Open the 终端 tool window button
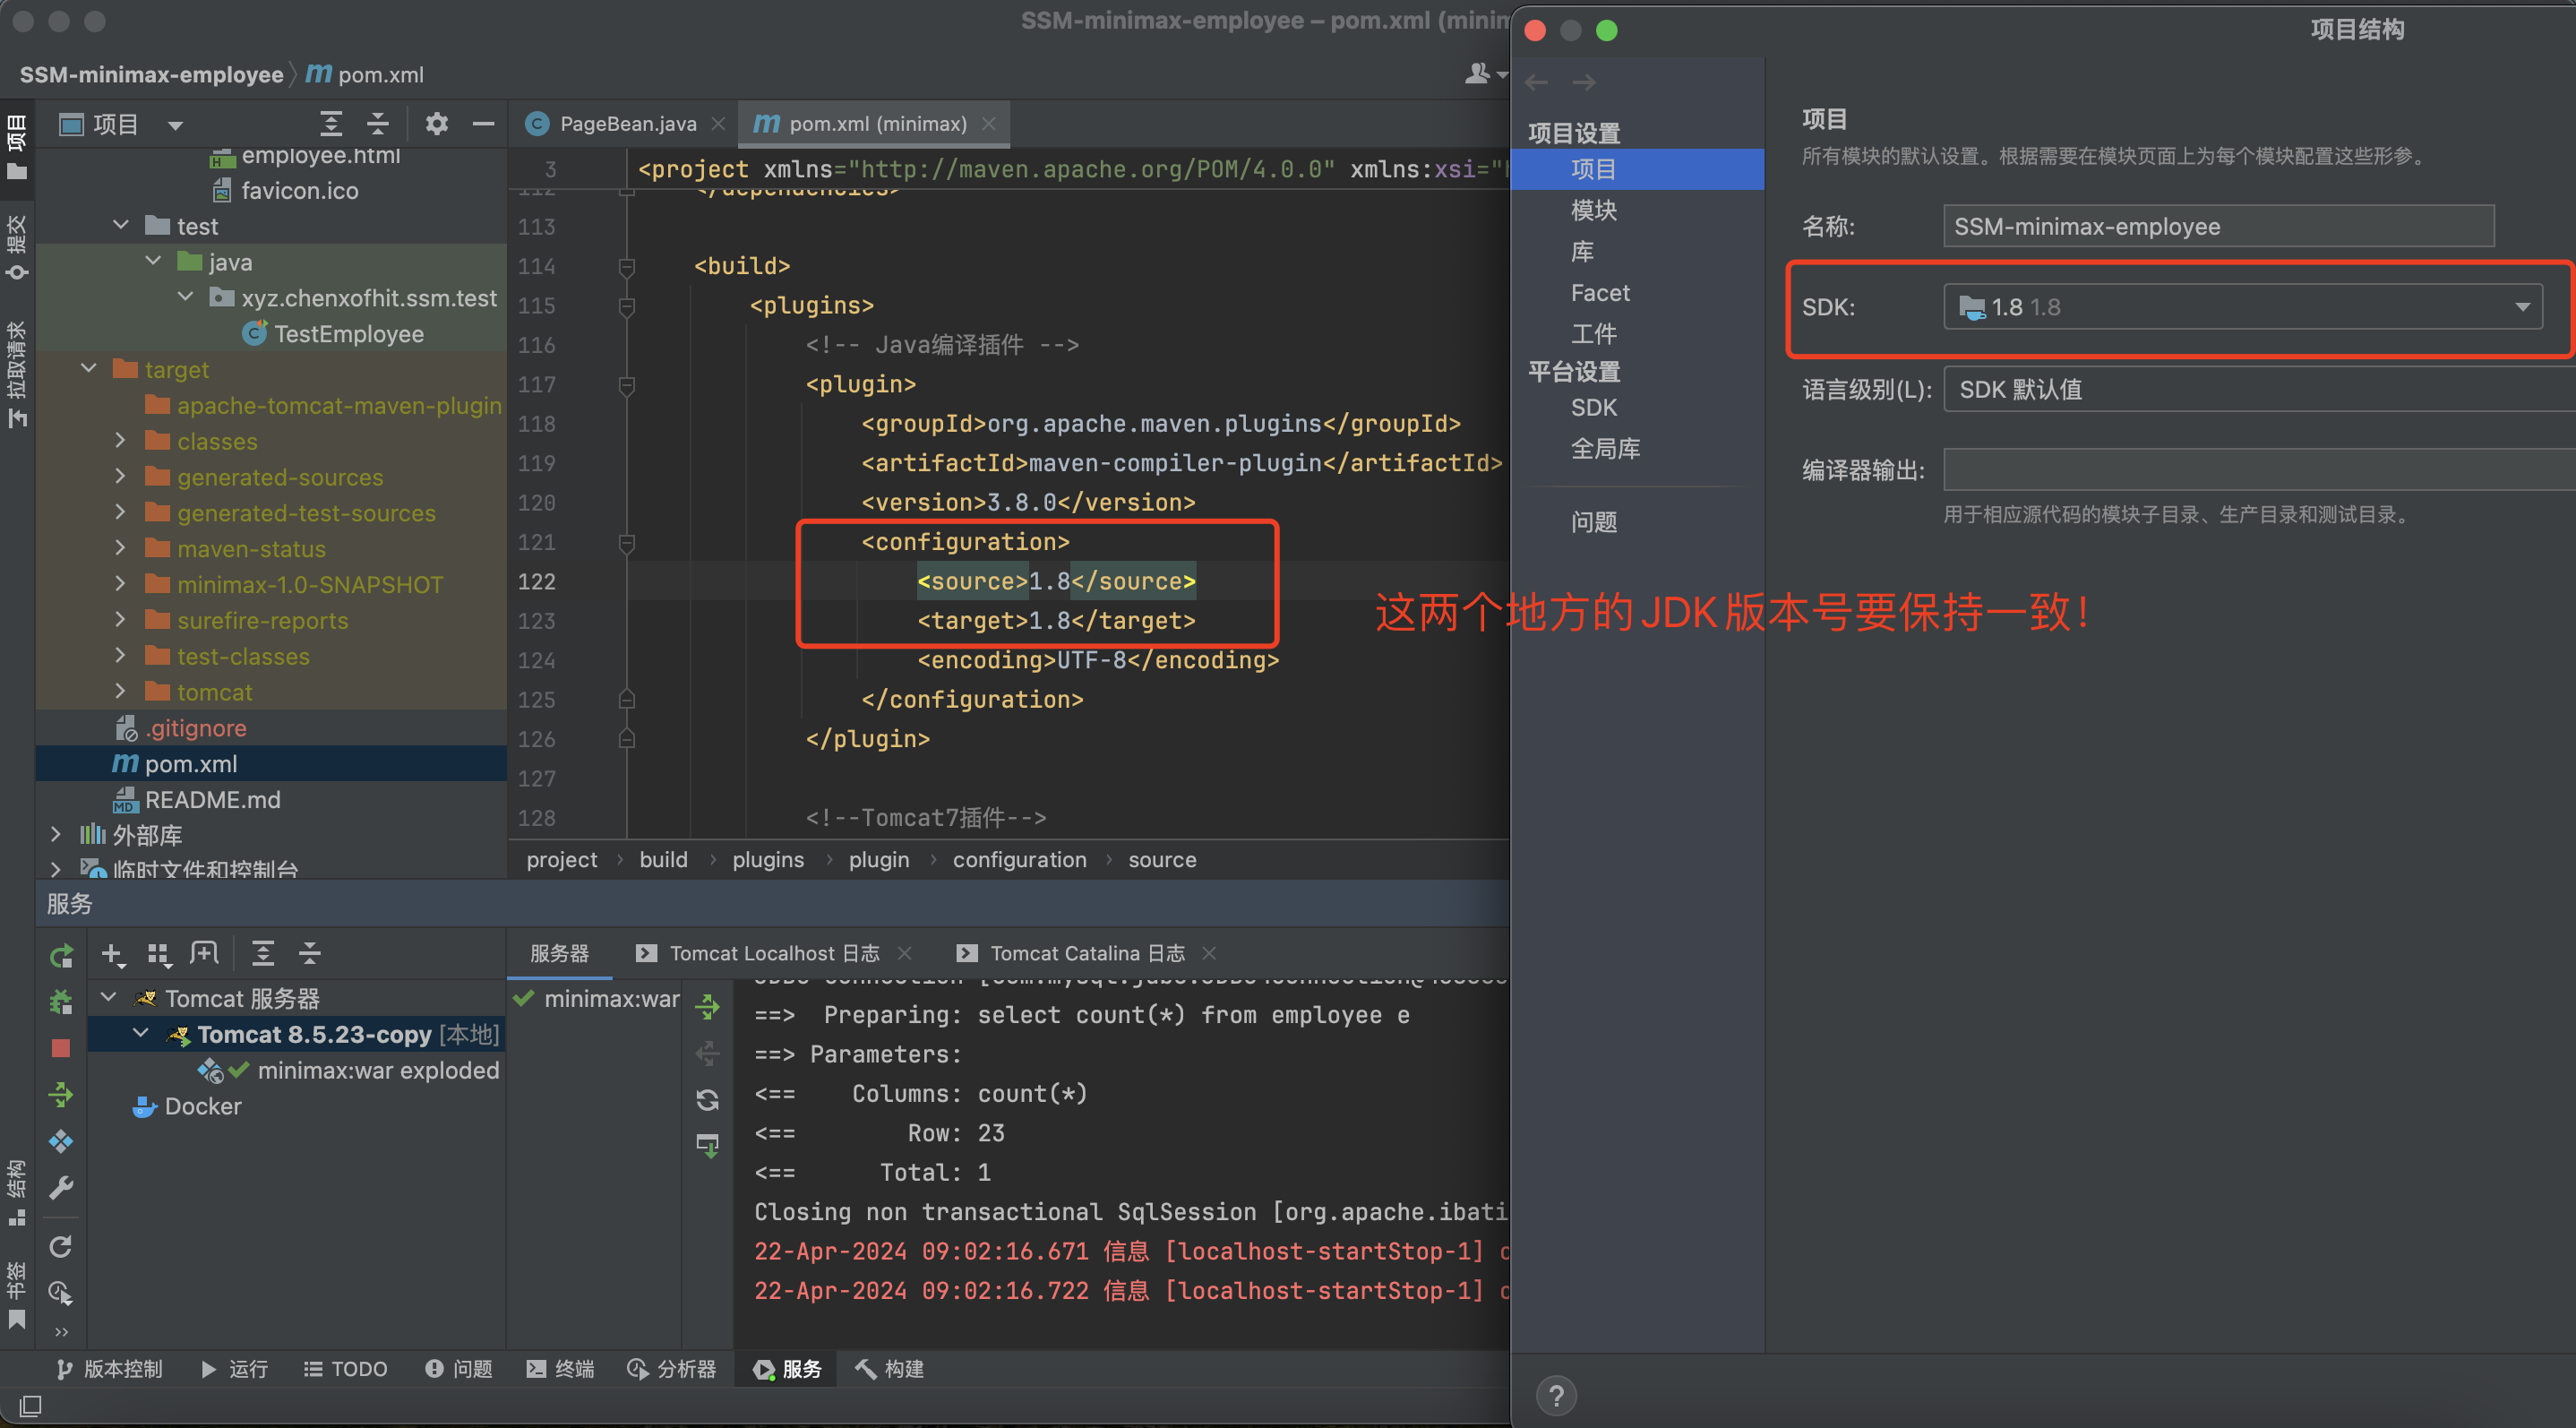 coord(560,1368)
